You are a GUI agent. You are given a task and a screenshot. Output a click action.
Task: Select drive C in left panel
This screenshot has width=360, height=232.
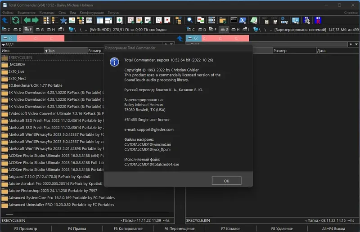pos(6,29)
